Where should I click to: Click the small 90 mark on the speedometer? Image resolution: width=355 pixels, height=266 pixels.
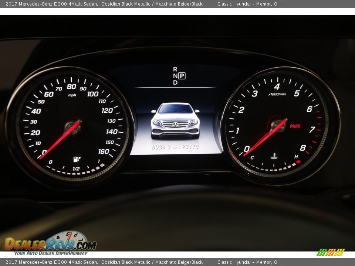point(83,89)
